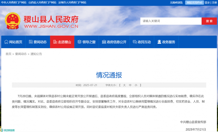The image size is (218, 132).
Task: Click the home icon beside 网站首页
Action: pos(6,42)
